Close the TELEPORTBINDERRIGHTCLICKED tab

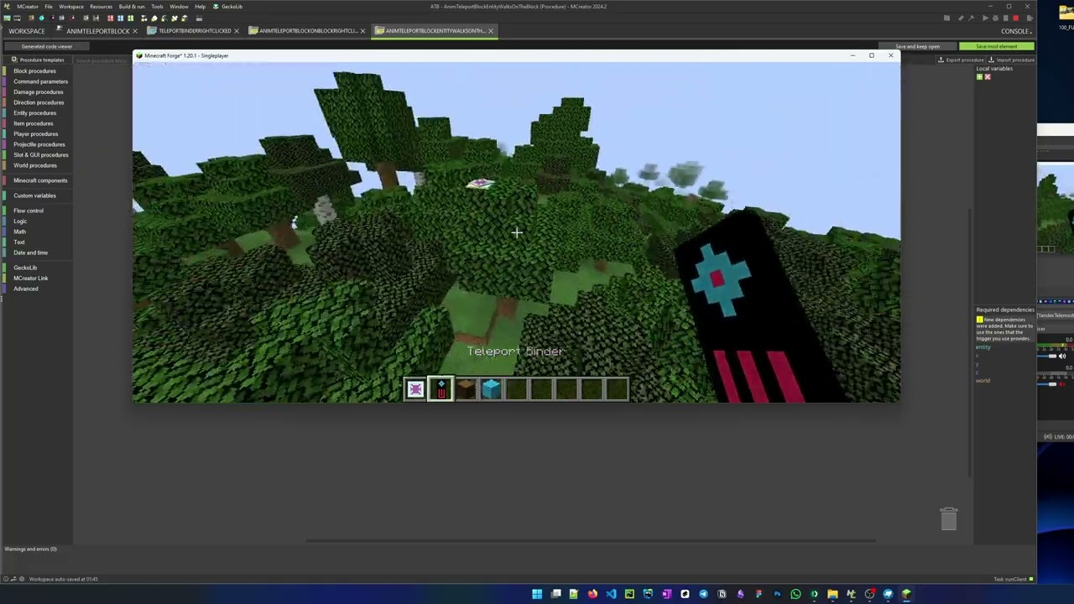[x=236, y=31]
